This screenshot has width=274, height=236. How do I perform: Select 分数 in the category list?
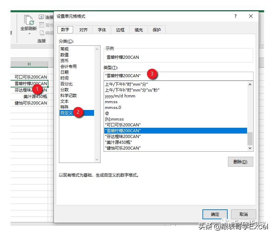[x=77, y=89]
